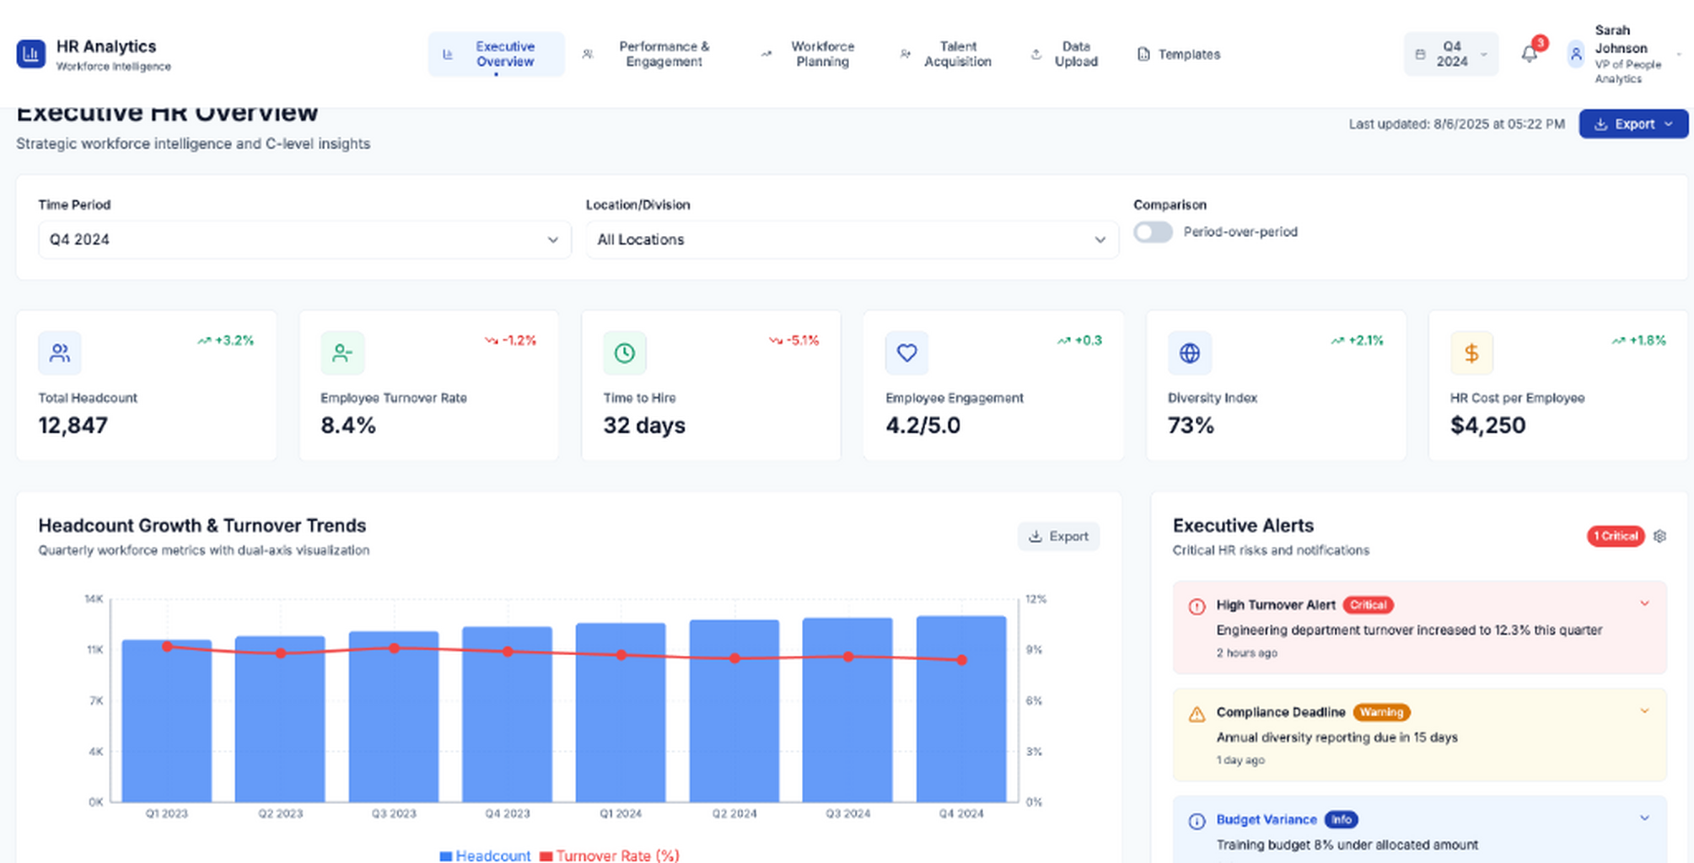Click Compliance Deadline triangle icon
This screenshot has height=863, width=1694.
pyautogui.click(x=1197, y=715)
